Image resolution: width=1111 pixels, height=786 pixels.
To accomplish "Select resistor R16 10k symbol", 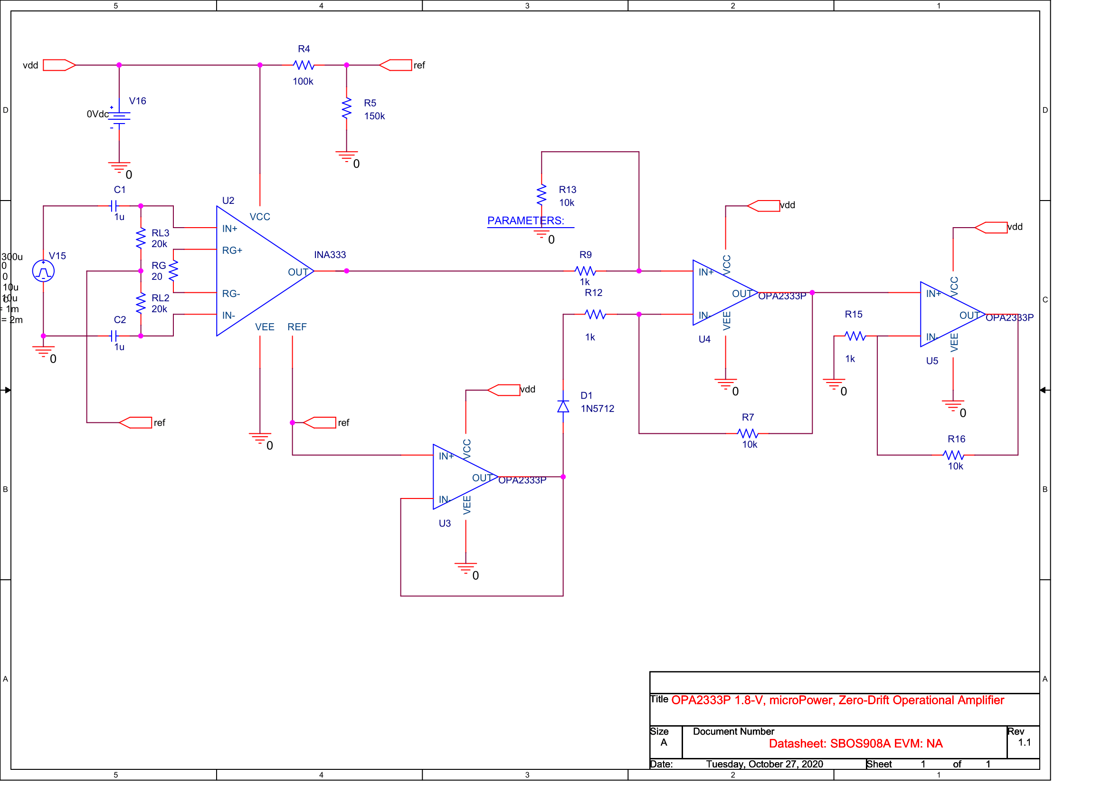I will (x=954, y=455).
